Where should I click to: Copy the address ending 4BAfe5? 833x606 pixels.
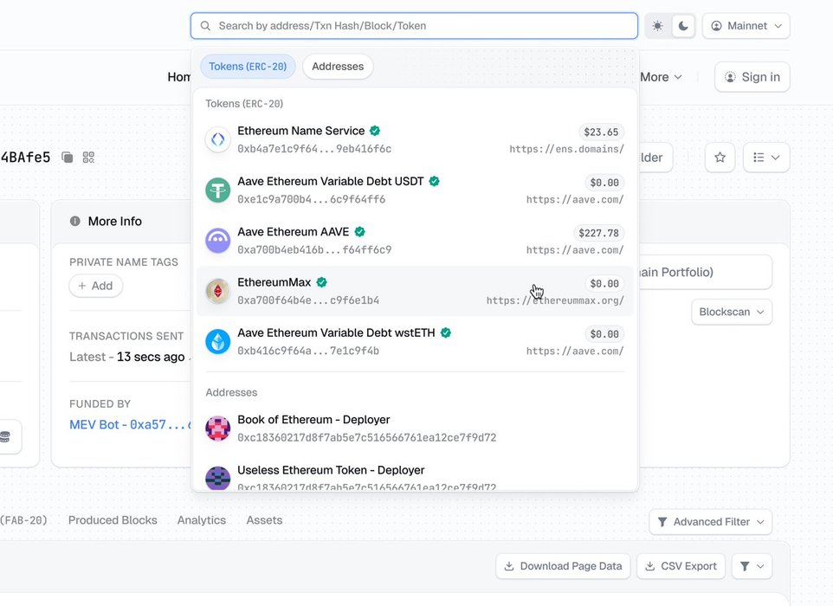(x=67, y=158)
